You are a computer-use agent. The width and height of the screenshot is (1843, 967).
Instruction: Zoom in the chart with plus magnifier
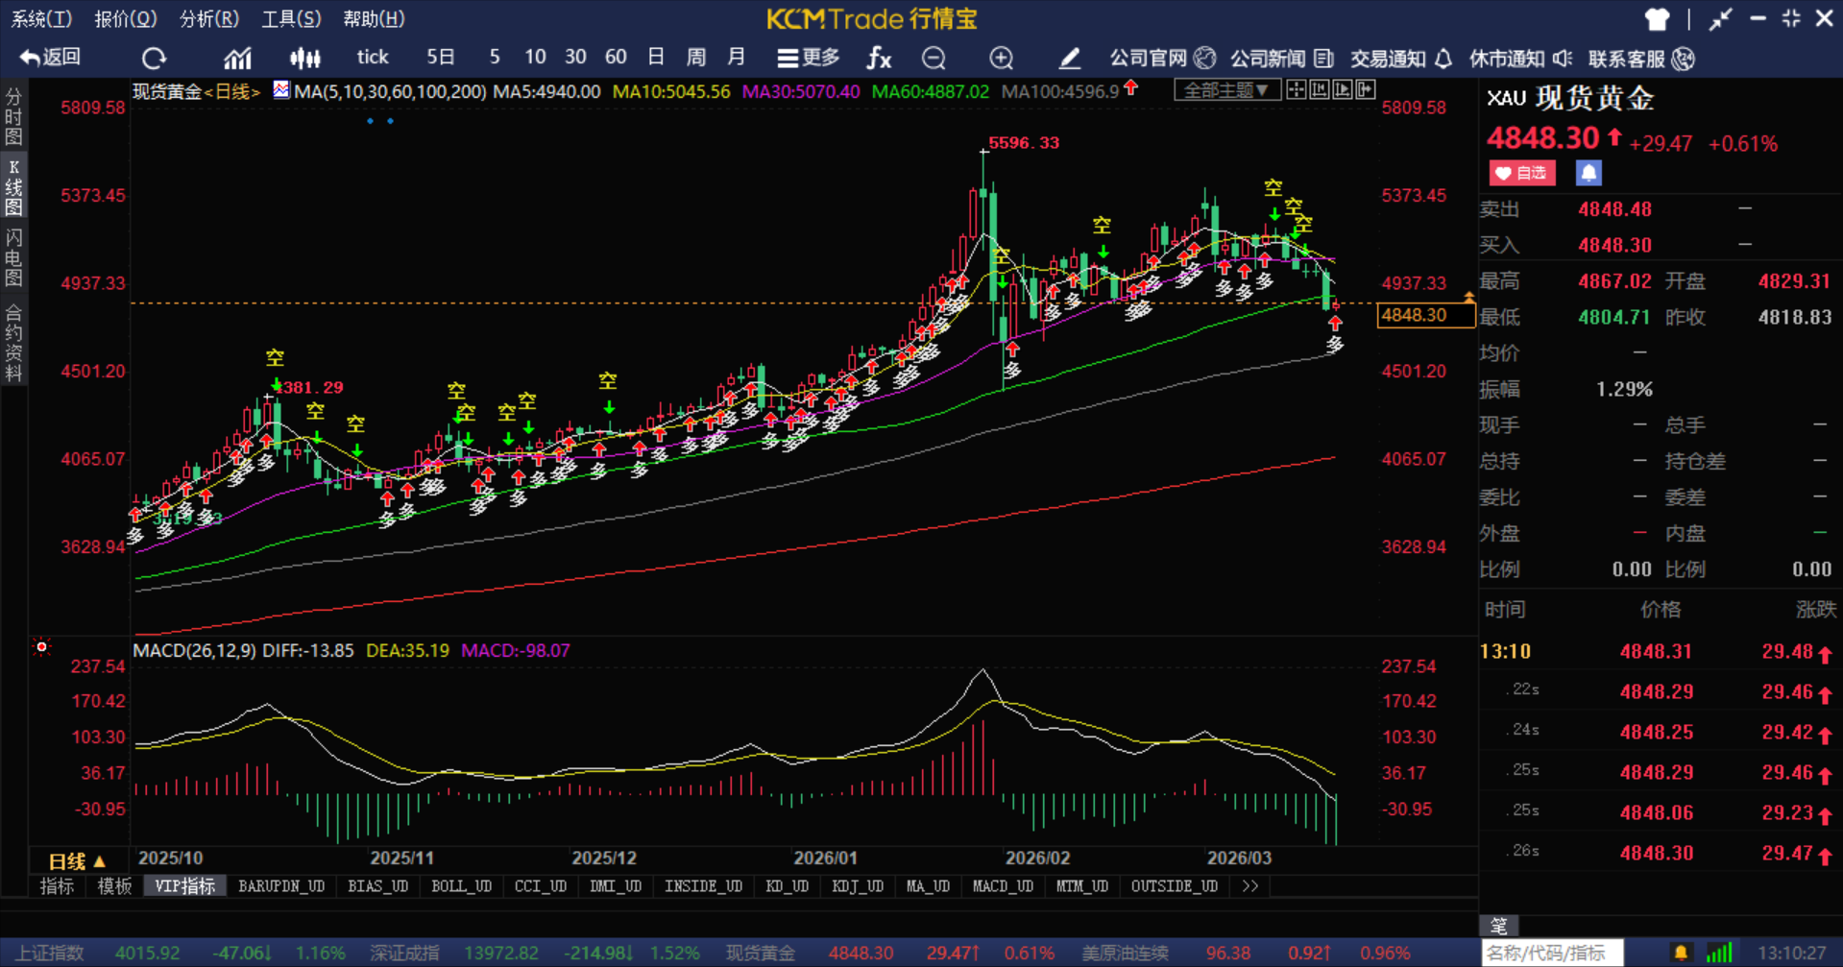1001,59
